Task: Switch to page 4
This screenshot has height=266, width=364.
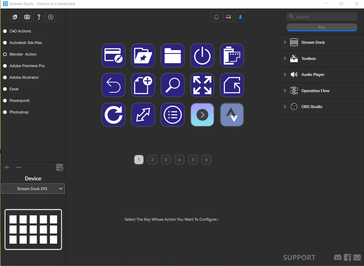Action: tap(179, 160)
